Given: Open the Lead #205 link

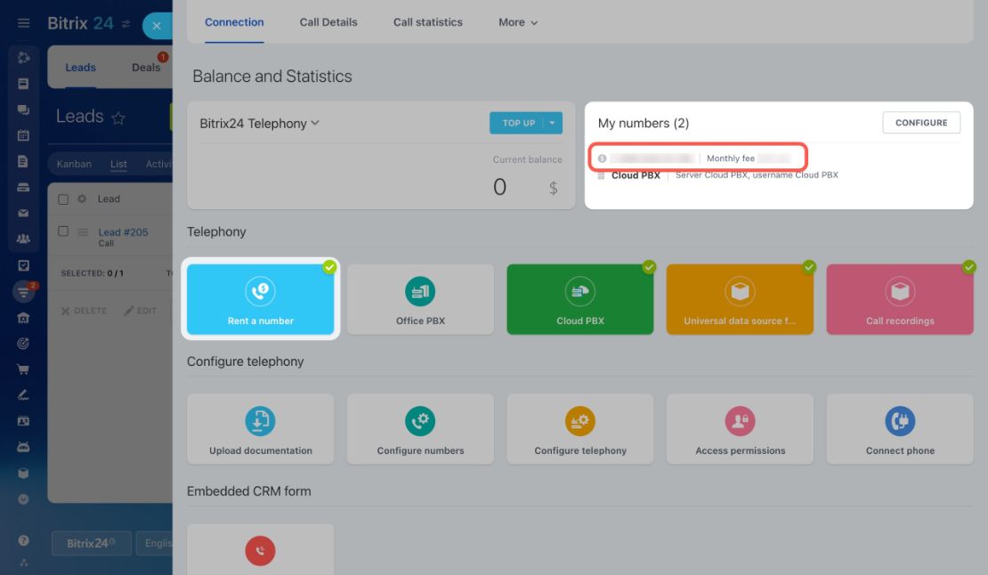Looking at the screenshot, I should click(123, 231).
